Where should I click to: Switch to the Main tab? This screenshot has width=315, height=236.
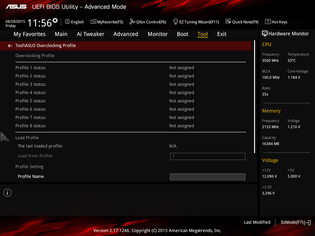[61, 34]
